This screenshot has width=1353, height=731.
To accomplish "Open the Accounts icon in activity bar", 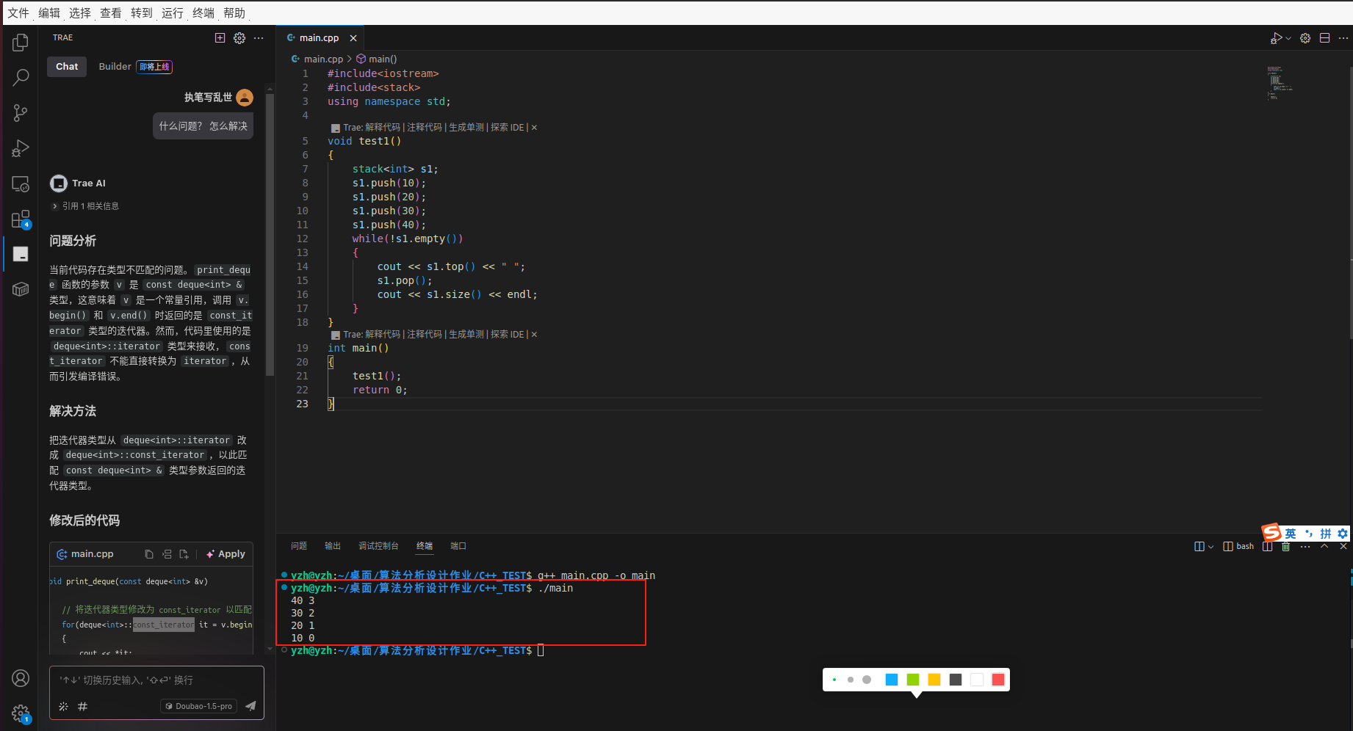I will 21,678.
